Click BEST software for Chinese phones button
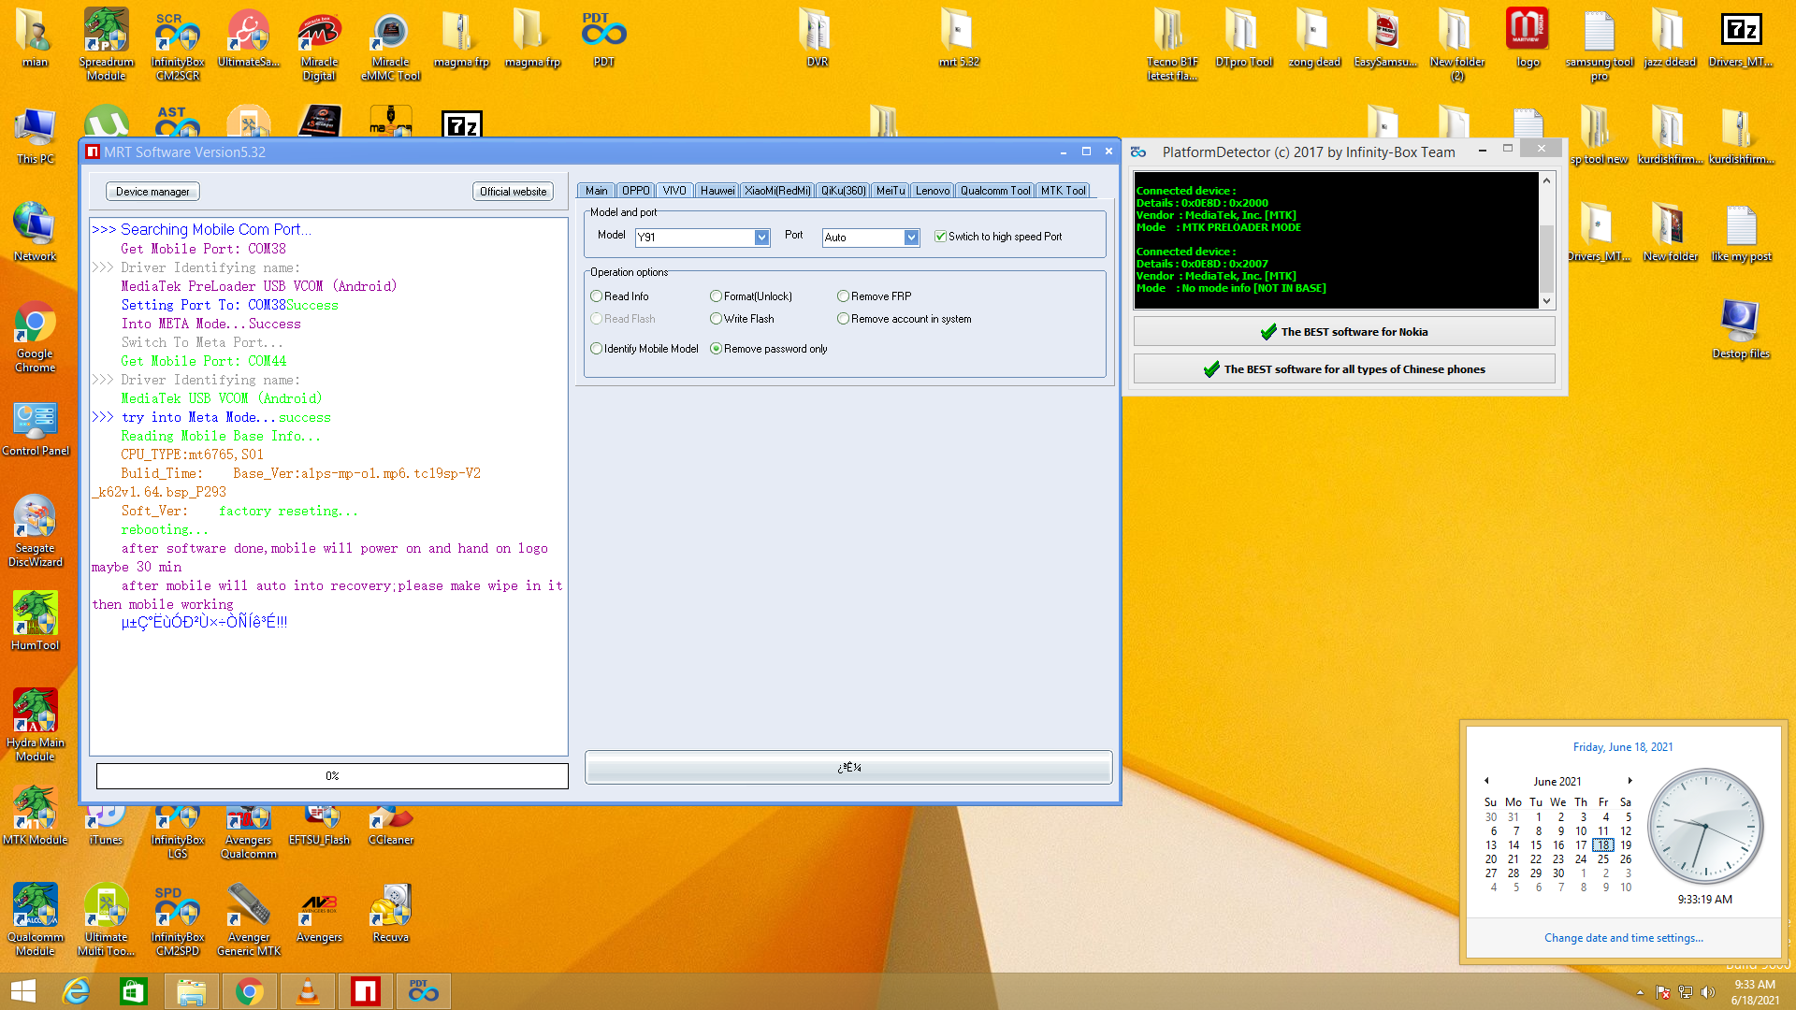 click(1344, 369)
